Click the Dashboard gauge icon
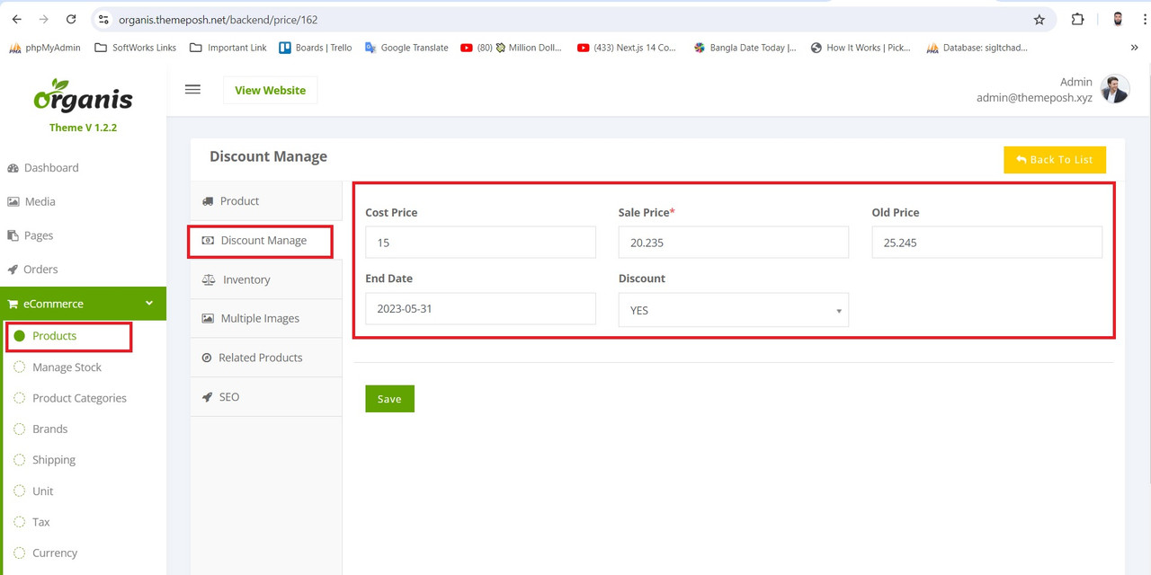 pyautogui.click(x=13, y=168)
